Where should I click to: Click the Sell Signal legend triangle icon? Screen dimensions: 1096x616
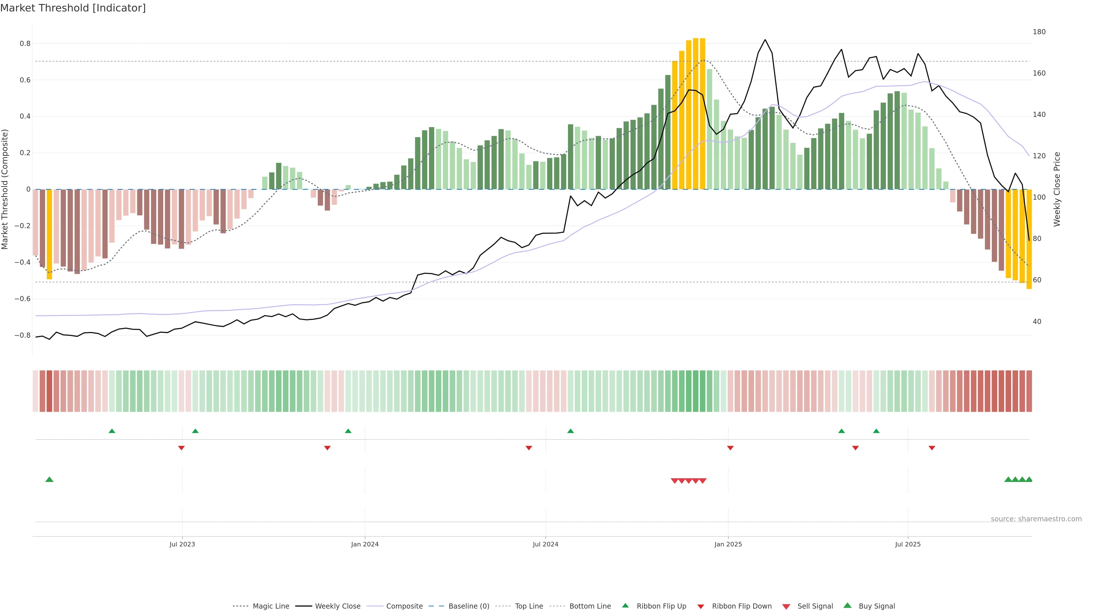[x=786, y=606]
